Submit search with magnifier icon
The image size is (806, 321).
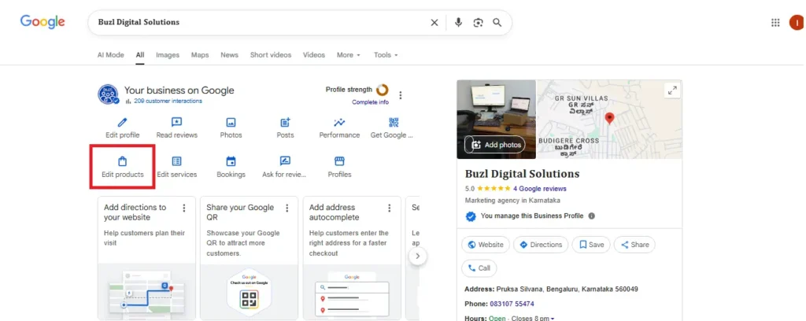(x=497, y=23)
